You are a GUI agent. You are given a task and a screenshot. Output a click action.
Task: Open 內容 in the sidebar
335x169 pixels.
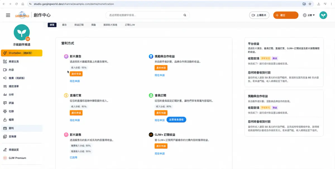[21, 70]
